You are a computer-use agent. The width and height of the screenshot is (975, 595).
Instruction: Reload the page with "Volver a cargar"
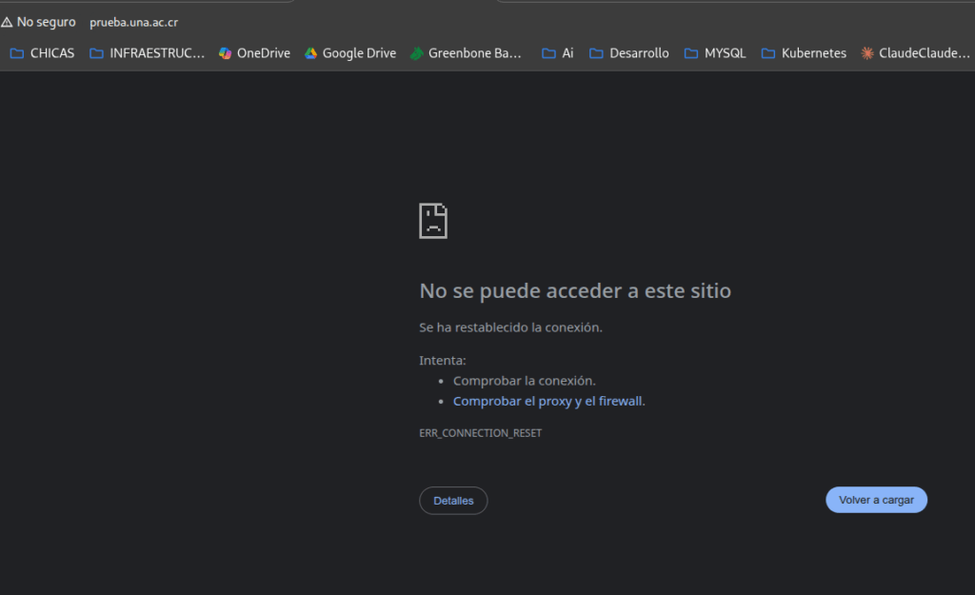(x=876, y=500)
